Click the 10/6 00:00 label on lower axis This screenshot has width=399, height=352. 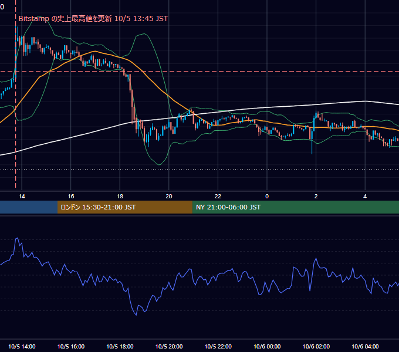pyautogui.click(x=267, y=346)
